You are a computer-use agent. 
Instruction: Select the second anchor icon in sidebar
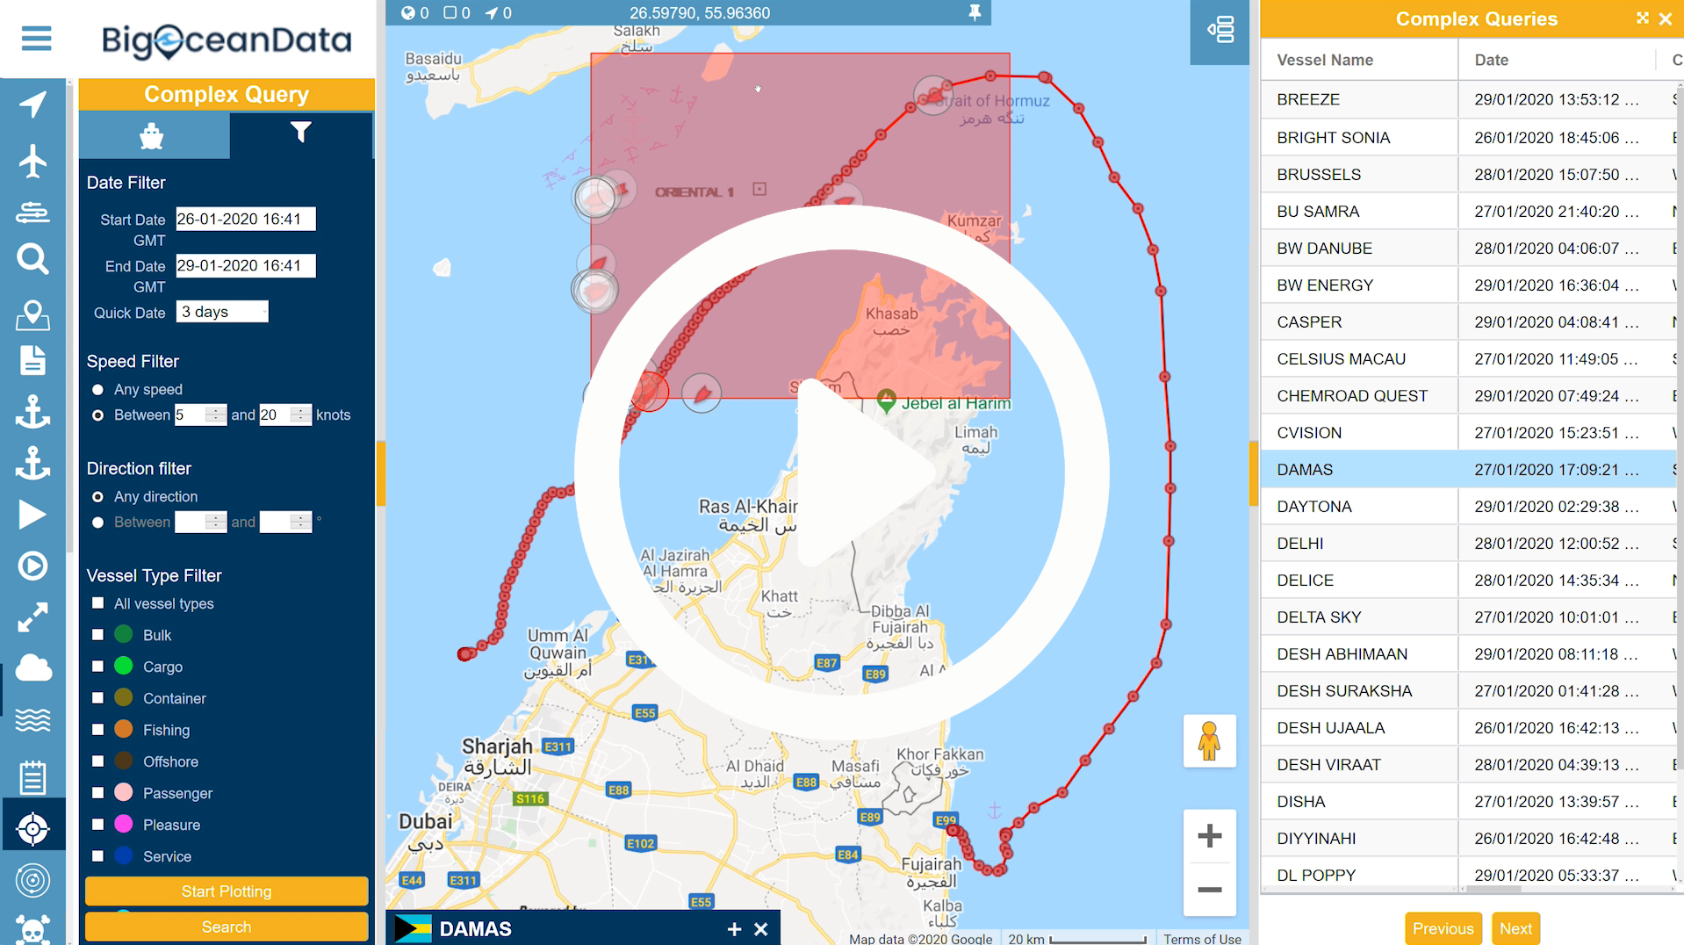point(32,462)
